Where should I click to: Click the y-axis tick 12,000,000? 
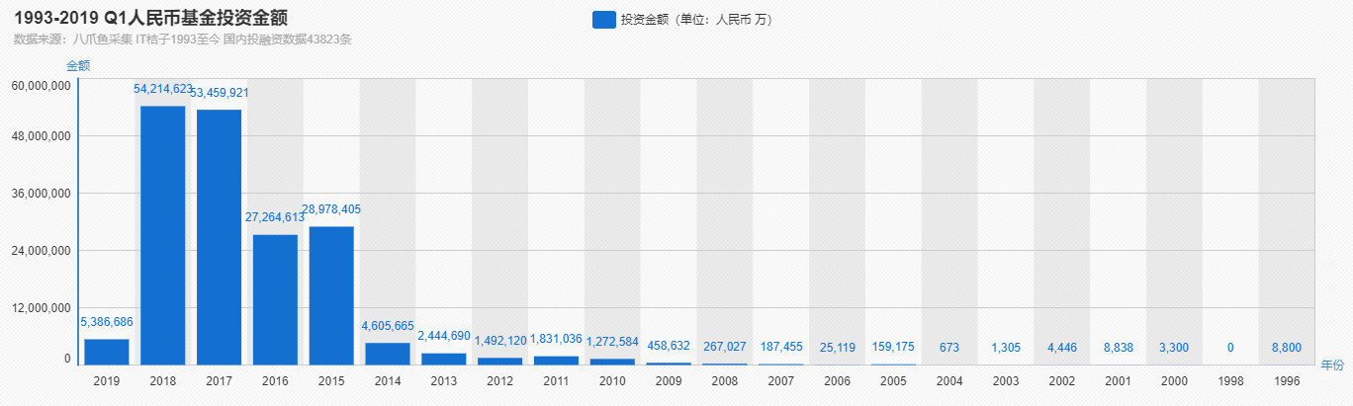(x=41, y=307)
